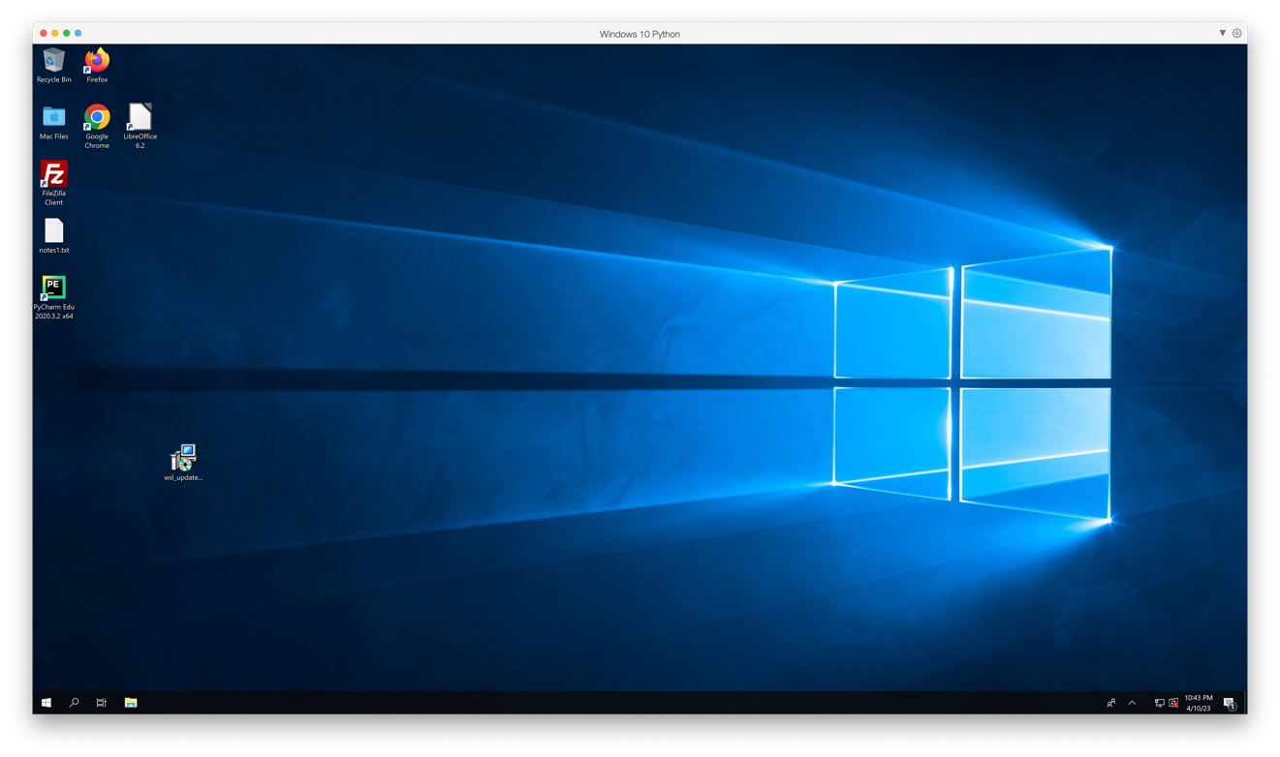Select the Firefox desktop shortcut
The width and height of the screenshot is (1280, 757).
tap(97, 66)
